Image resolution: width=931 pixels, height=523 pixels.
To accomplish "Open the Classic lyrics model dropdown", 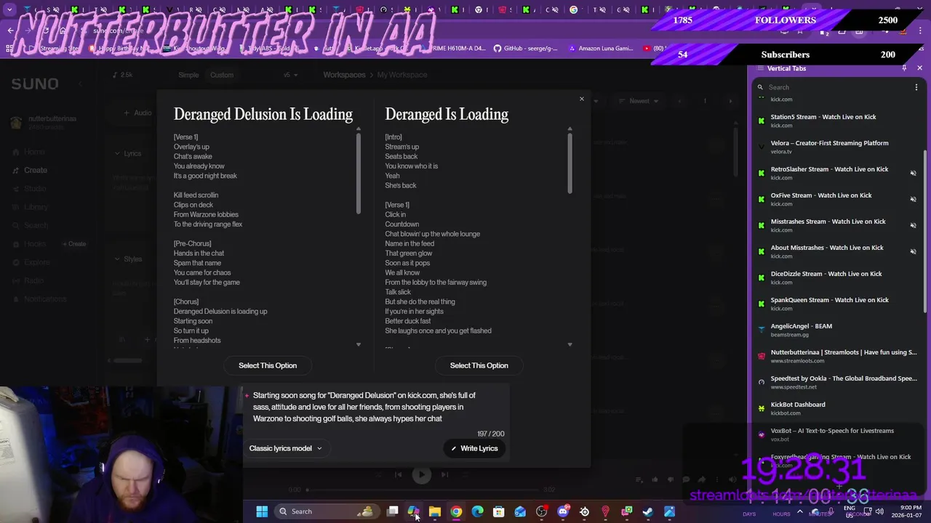I will (285, 448).
